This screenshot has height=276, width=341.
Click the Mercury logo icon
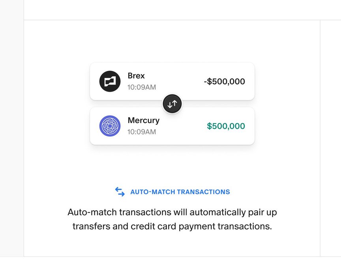(110, 126)
